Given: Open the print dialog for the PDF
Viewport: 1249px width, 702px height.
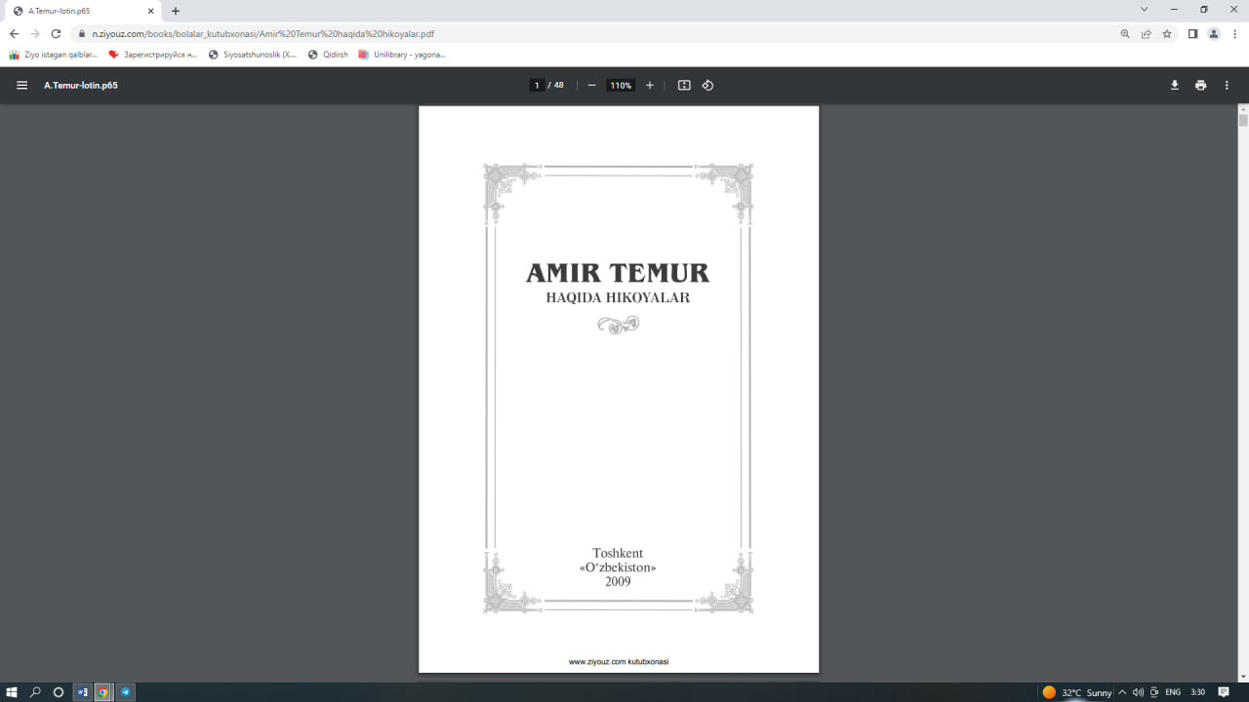Looking at the screenshot, I should tap(1200, 85).
